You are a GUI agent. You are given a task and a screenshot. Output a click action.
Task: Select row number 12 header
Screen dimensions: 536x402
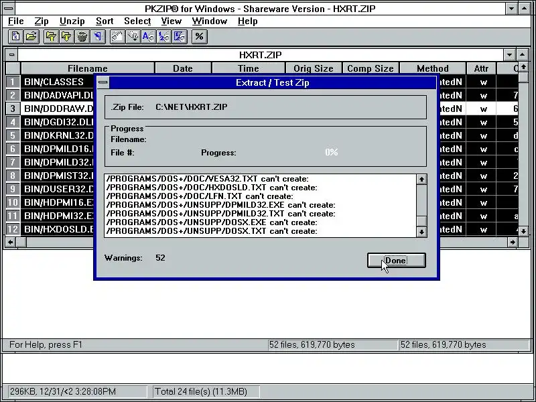(x=13, y=229)
